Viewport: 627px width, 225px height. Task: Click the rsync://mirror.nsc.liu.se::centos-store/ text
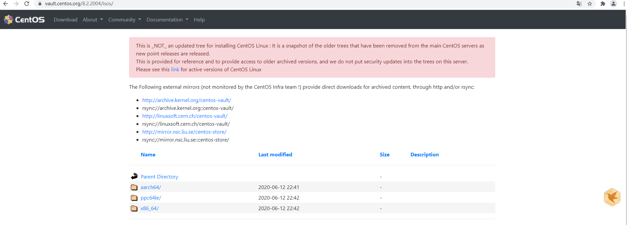(186, 140)
